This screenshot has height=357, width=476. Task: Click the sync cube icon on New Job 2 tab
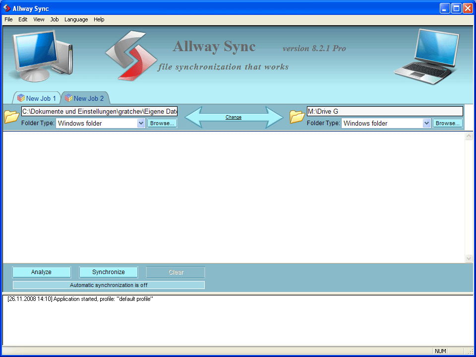pos(69,98)
